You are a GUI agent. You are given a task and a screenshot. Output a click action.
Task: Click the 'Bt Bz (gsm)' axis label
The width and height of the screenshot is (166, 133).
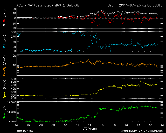pos(4,18)
